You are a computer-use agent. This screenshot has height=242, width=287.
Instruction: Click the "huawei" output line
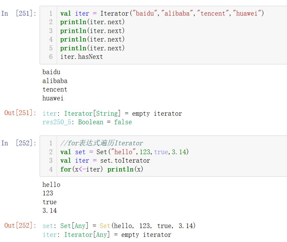[x=53, y=98]
